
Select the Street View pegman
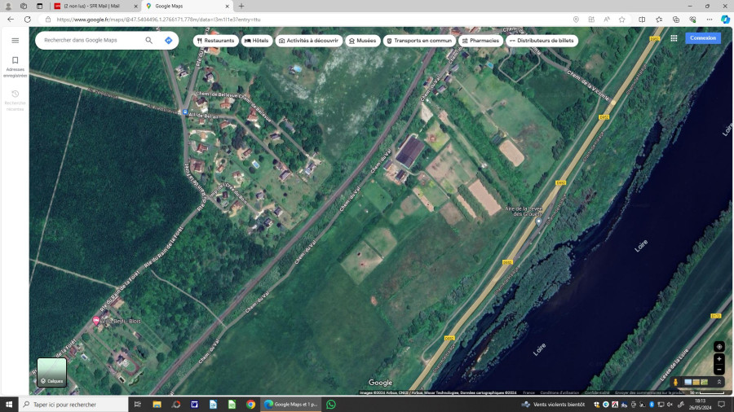coord(676,382)
